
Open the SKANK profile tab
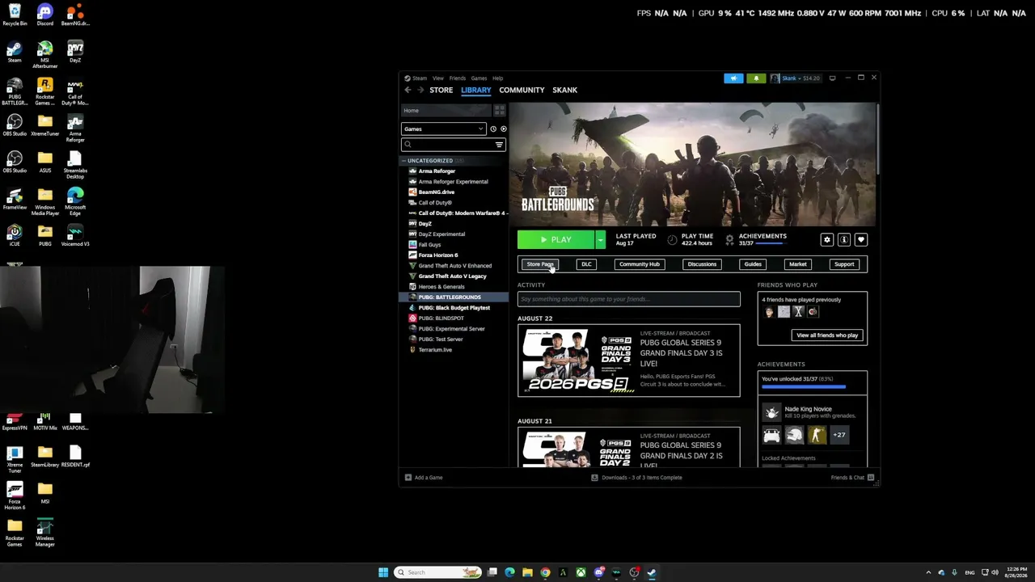click(565, 90)
